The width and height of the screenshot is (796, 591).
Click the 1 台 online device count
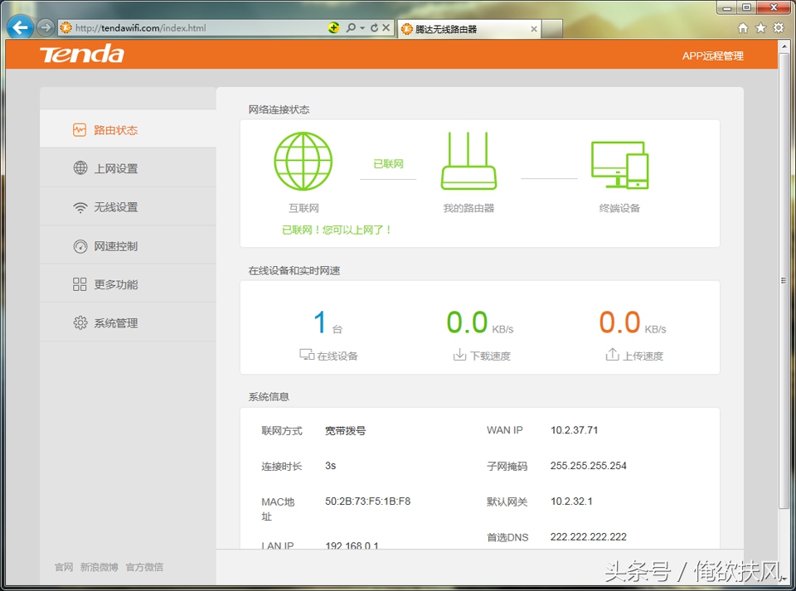328,323
